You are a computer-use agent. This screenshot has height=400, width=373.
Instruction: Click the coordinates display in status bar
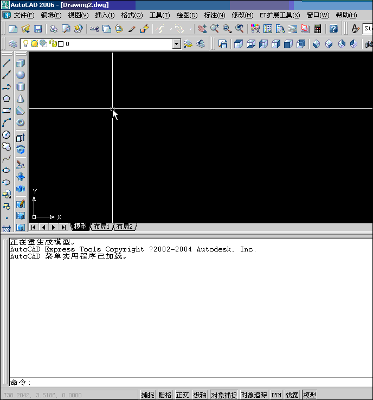(x=69, y=395)
